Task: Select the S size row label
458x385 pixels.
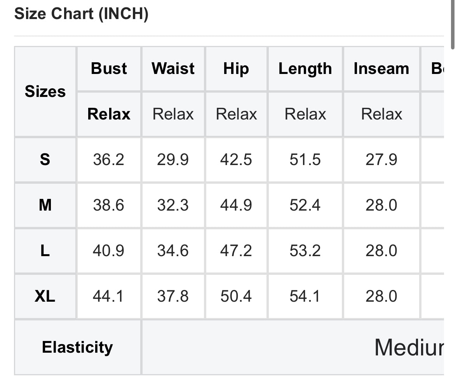Action: coord(45,159)
